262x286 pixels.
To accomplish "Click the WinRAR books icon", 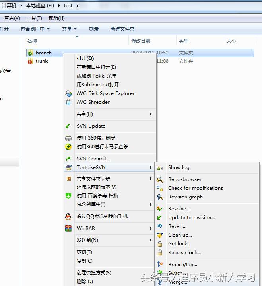I will tap(68, 228).
